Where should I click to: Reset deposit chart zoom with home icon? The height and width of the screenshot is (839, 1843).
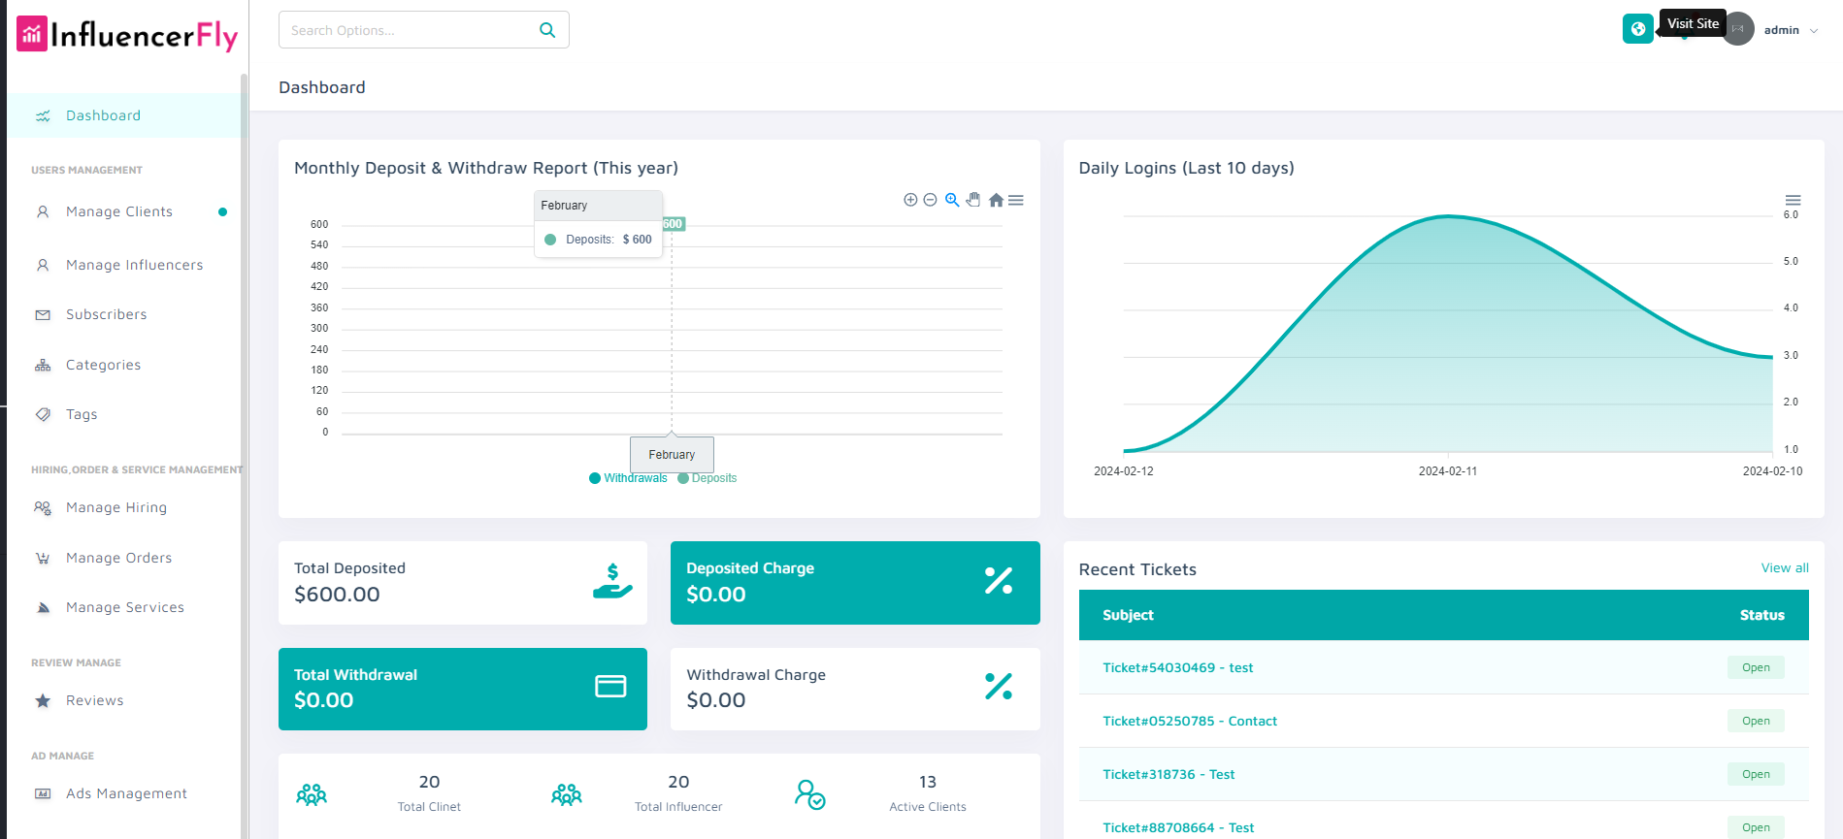pos(996,200)
